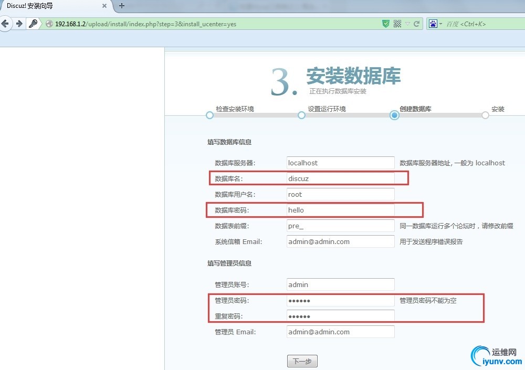Open the QR code icon in address bar

397,24
